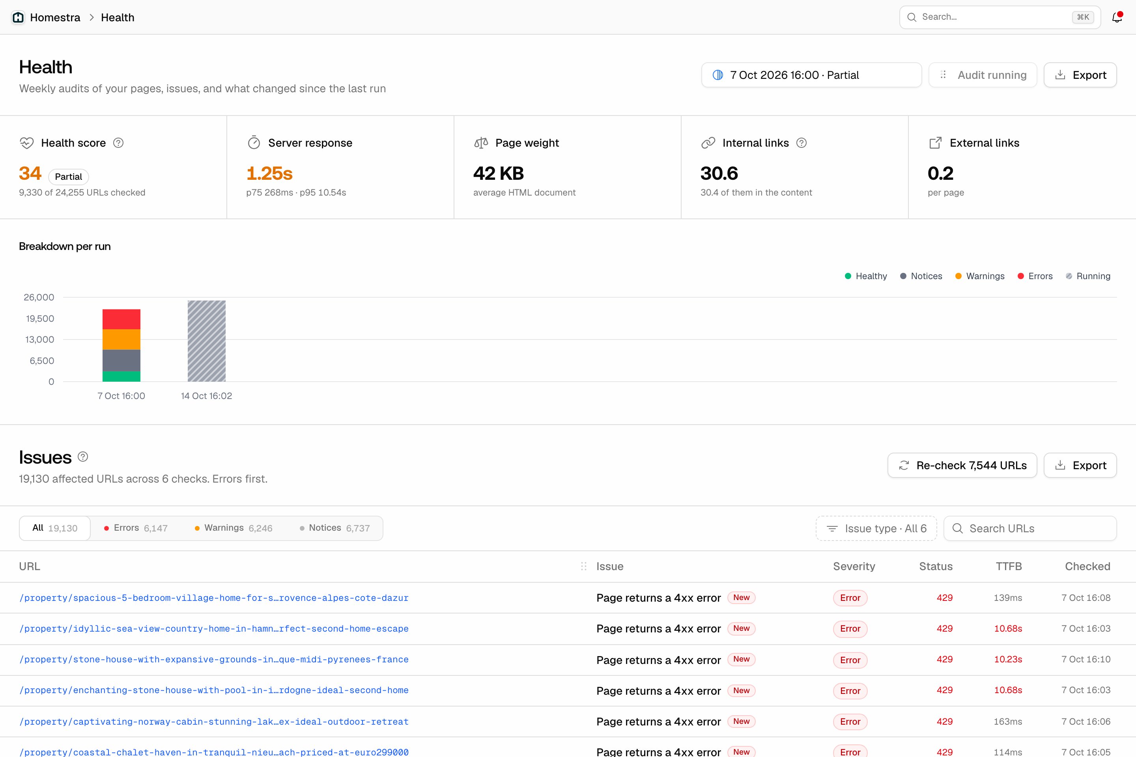The height and width of the screenshot is (757, 1136).
Task: Click the Health score heartbeat icon
Action: click(x=26, y=143)
